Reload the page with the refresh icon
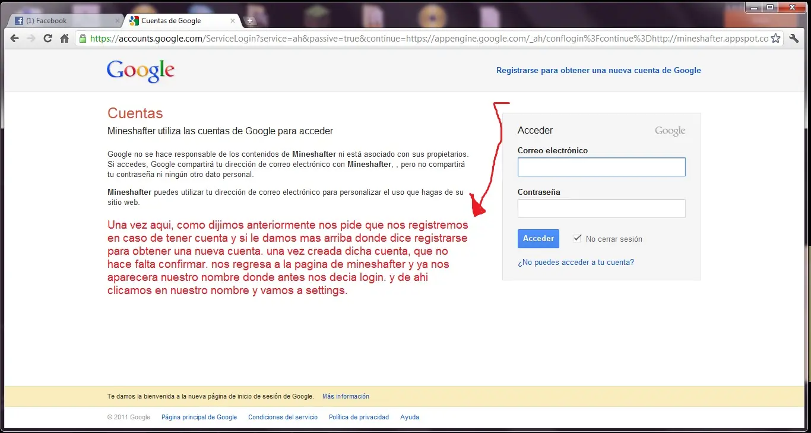The width and height of the screenshot is (811, 433). click(x=48, y=39)
